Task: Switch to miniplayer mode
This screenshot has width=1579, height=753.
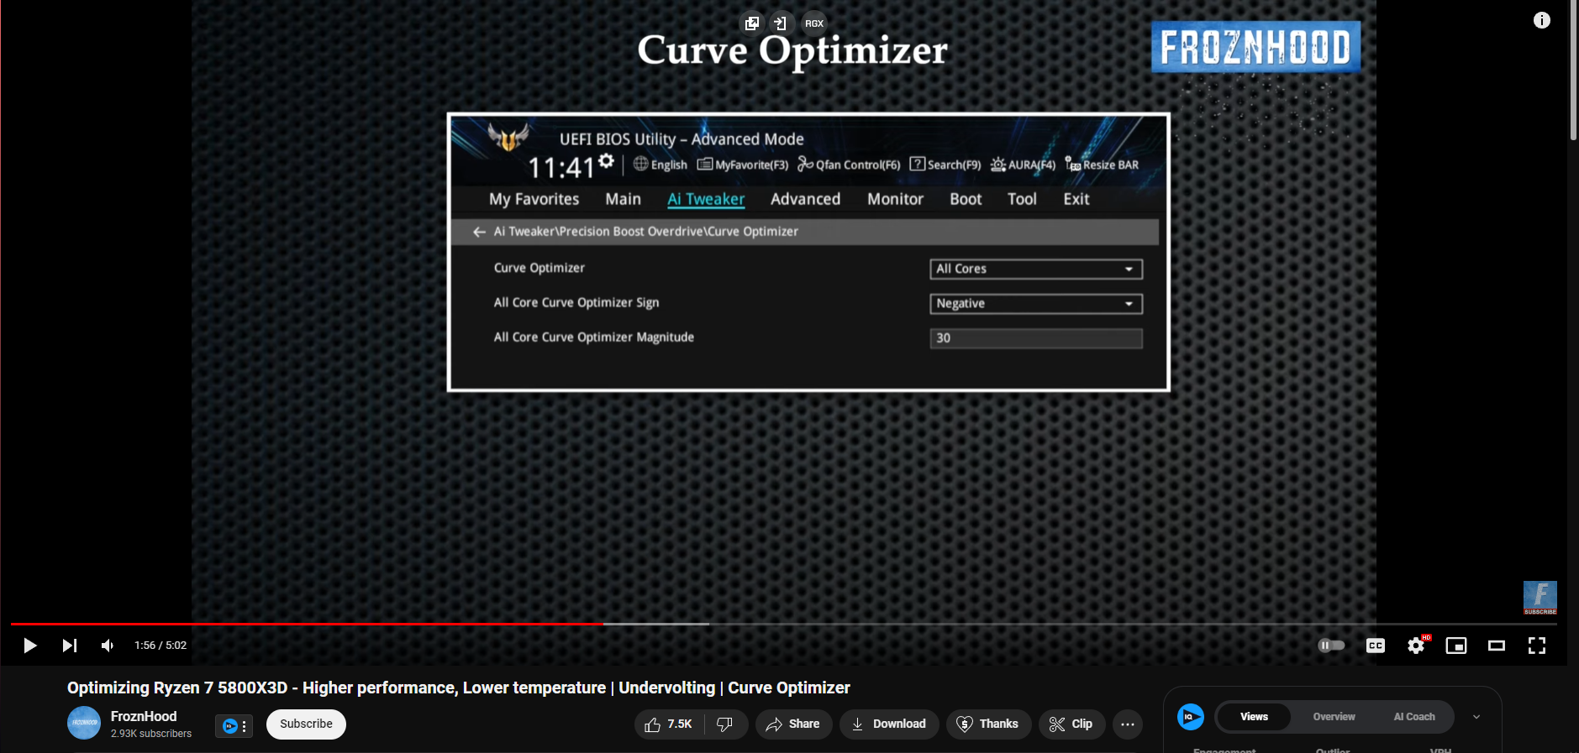Action: (x=1456, y=646)
